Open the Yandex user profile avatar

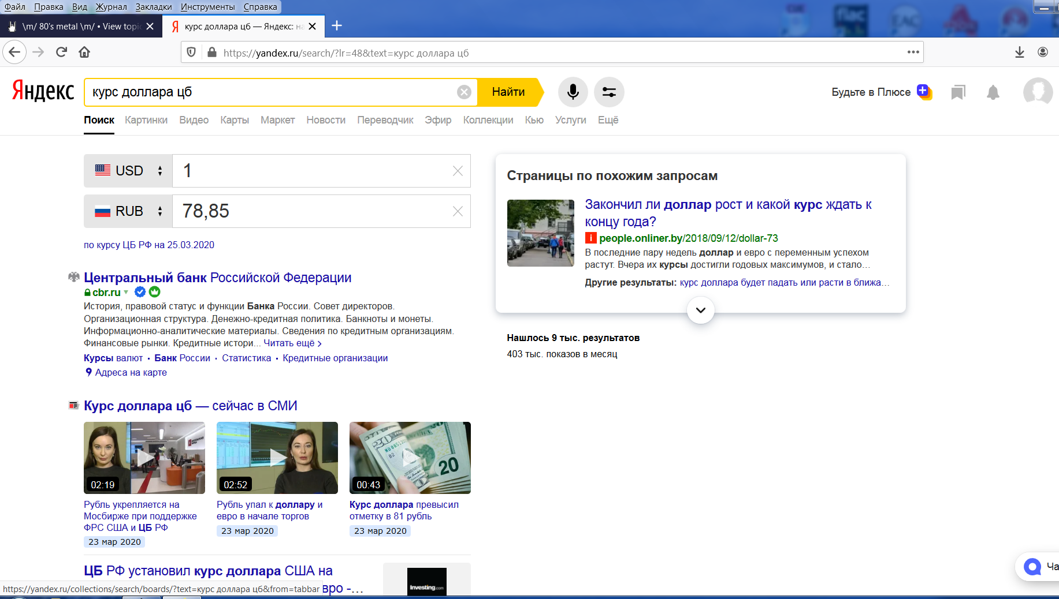click(1038, 92)
